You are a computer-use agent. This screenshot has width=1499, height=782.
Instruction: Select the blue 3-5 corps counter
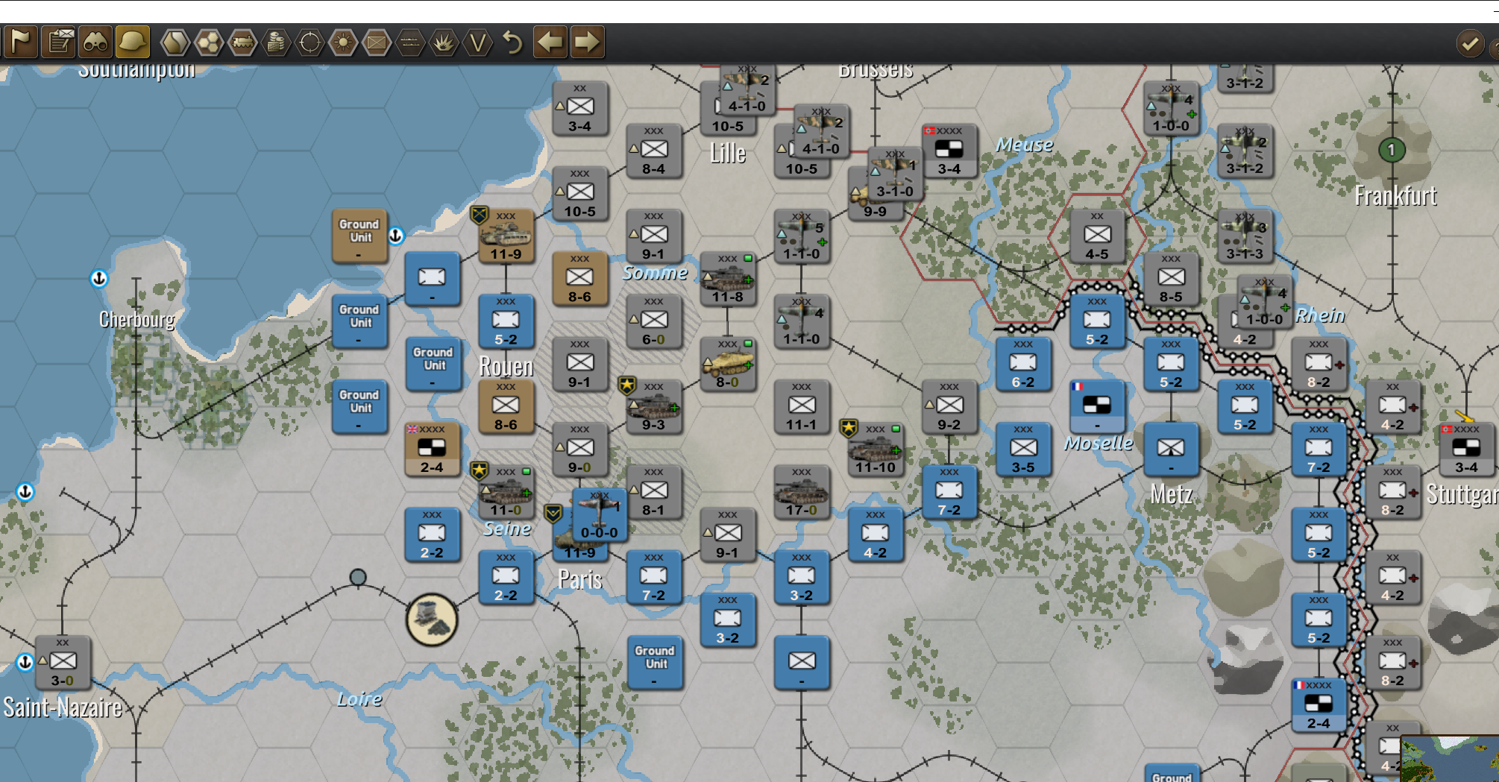(x=1022, y=449)
